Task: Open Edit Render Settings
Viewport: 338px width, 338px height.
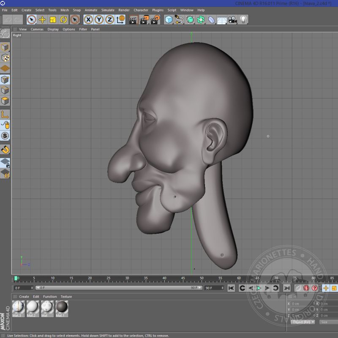Action: 155,19
